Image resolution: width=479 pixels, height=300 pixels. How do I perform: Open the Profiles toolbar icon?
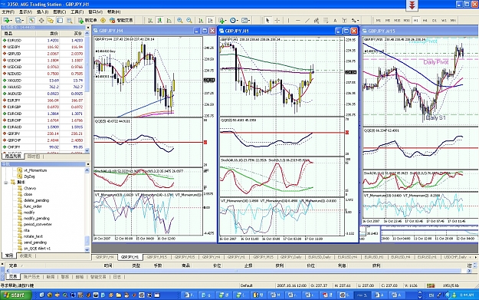[x=19, y=20]
